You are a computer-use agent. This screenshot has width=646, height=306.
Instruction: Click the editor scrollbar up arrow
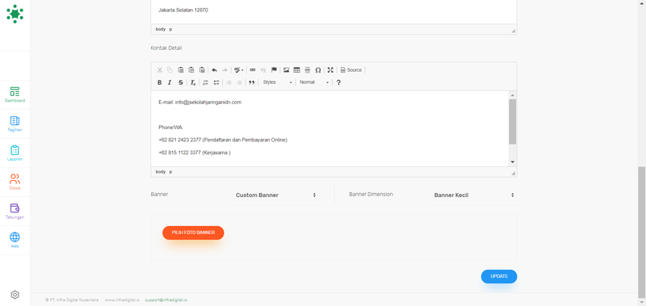[x=513, y=95]
